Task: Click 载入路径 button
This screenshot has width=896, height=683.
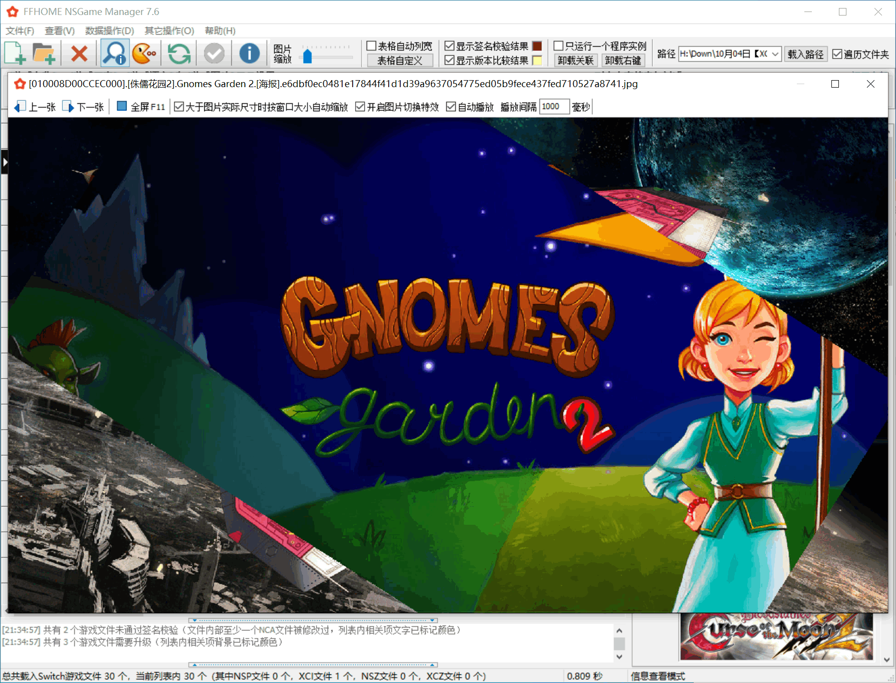Action: (x=805, y=54)
